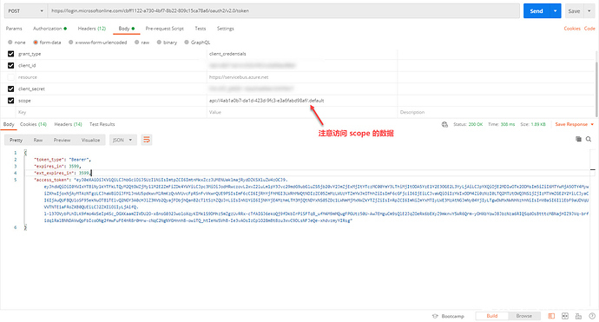Click the Description input field

[x=496, y=112]
